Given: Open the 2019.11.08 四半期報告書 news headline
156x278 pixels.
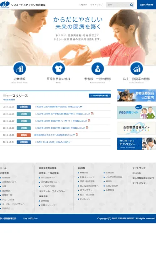Looking at the screenshot, I should 63,114.
